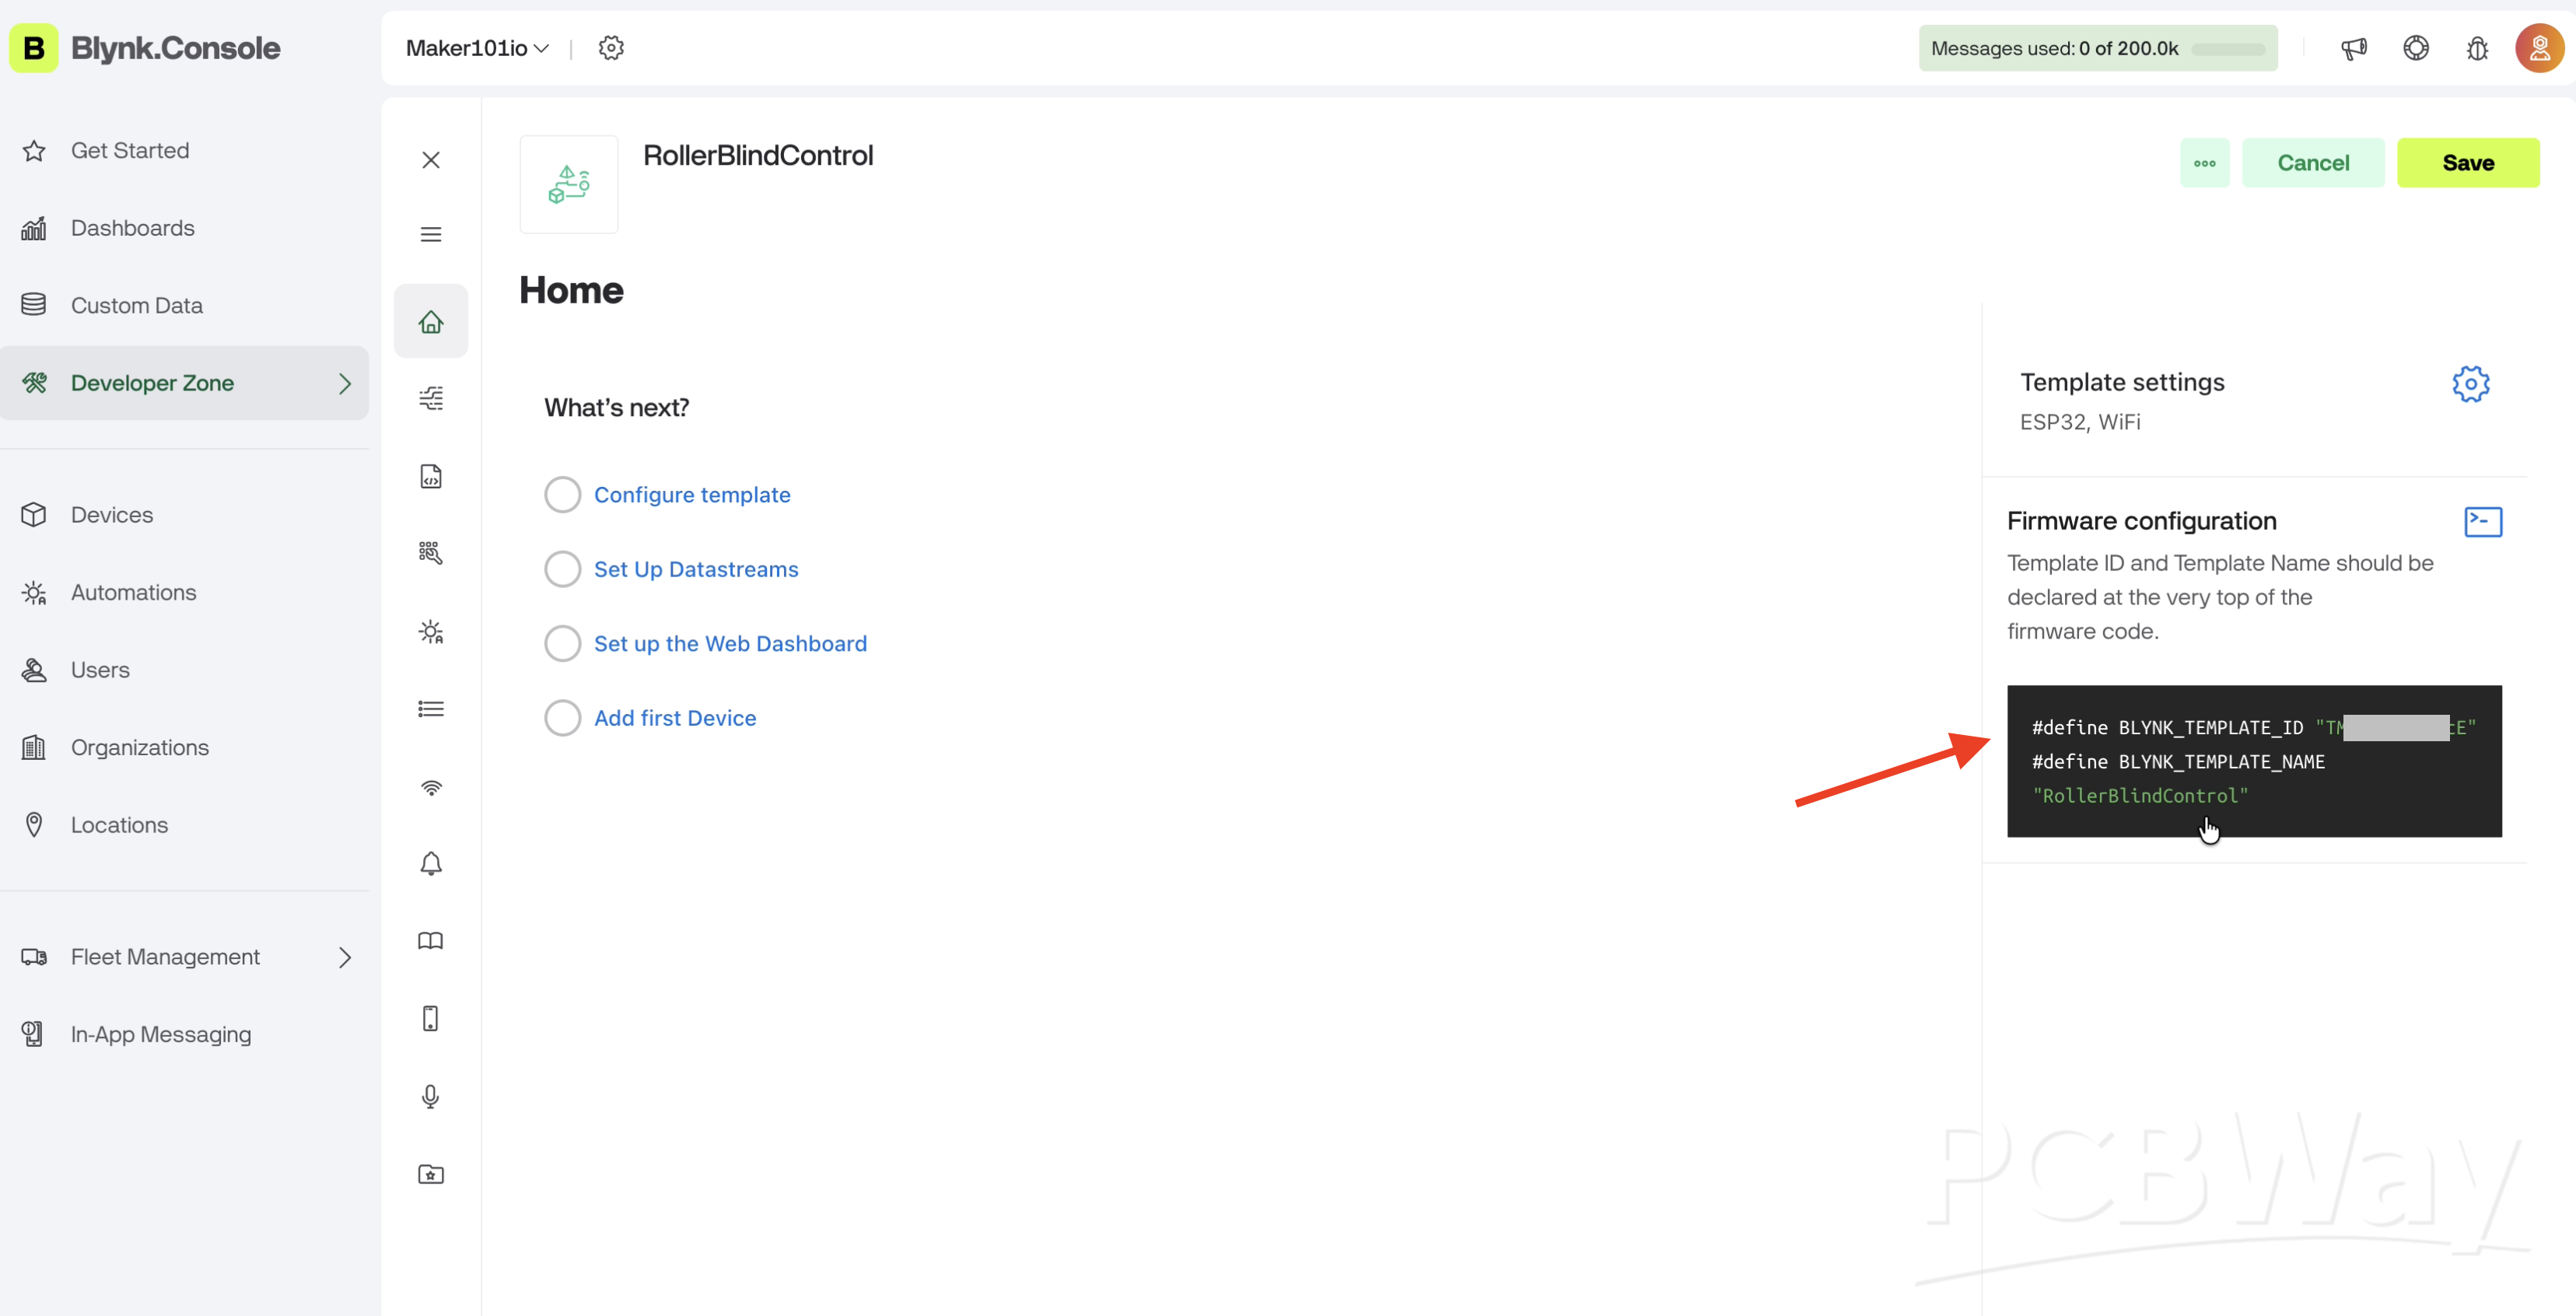
Task: Expand the Fleet Management submenu
Action: pos(345,957)
